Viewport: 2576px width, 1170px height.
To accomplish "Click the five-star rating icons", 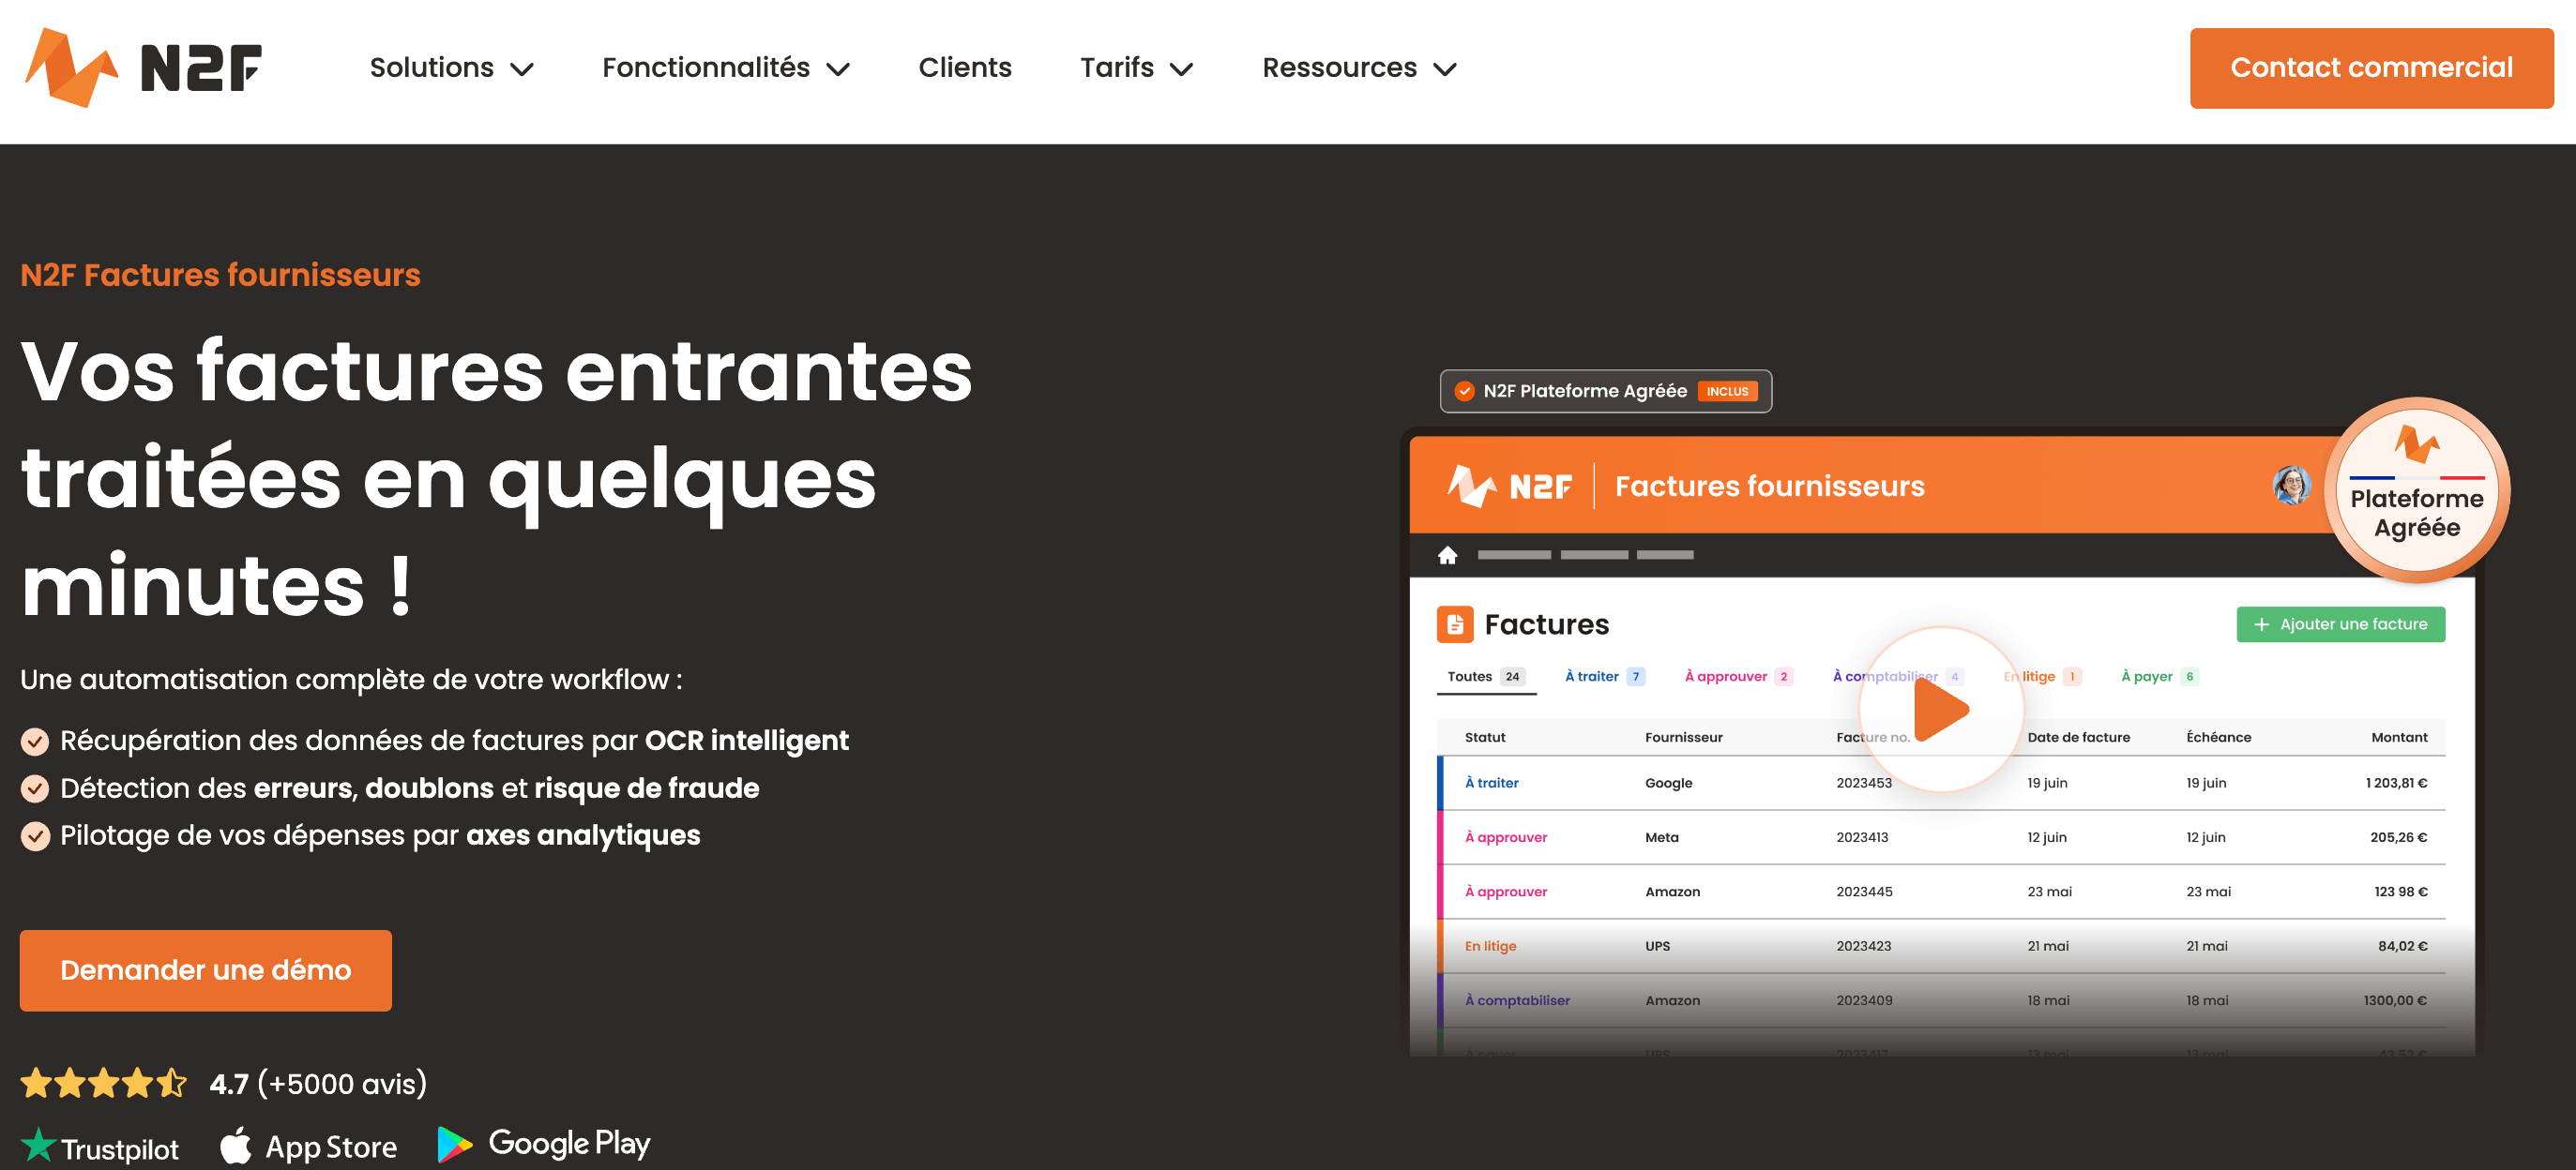I will click(104, 1083).
